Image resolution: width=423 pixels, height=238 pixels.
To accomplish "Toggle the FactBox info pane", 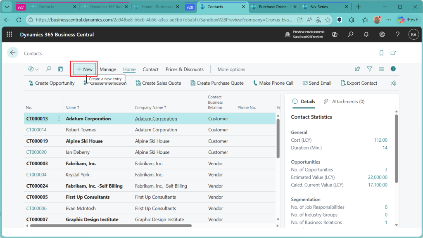I will [x=393, y=69].
